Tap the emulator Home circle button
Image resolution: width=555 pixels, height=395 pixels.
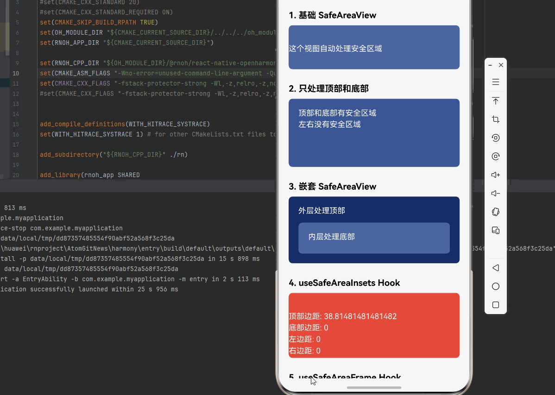496,286
